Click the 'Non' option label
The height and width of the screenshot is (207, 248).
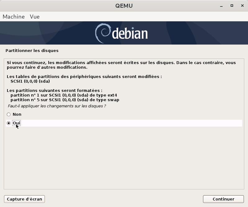17,114
